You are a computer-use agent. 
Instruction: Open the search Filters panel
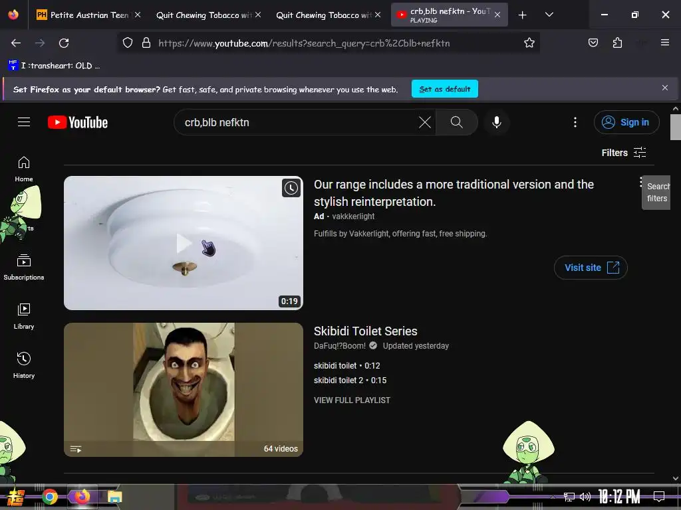624,153
